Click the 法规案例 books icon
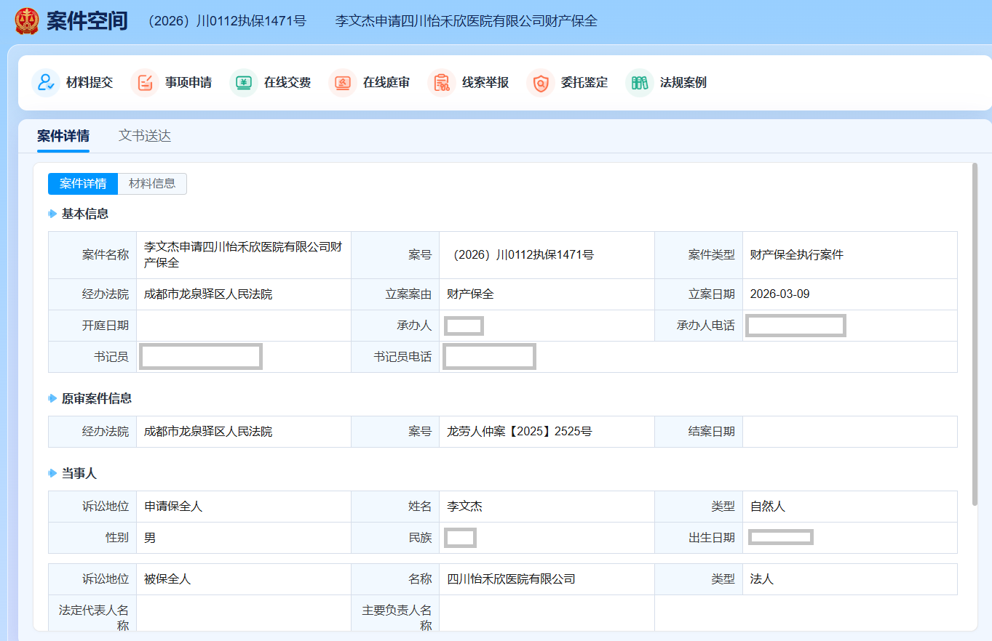The image size is (992, 641). click(640, 83)
